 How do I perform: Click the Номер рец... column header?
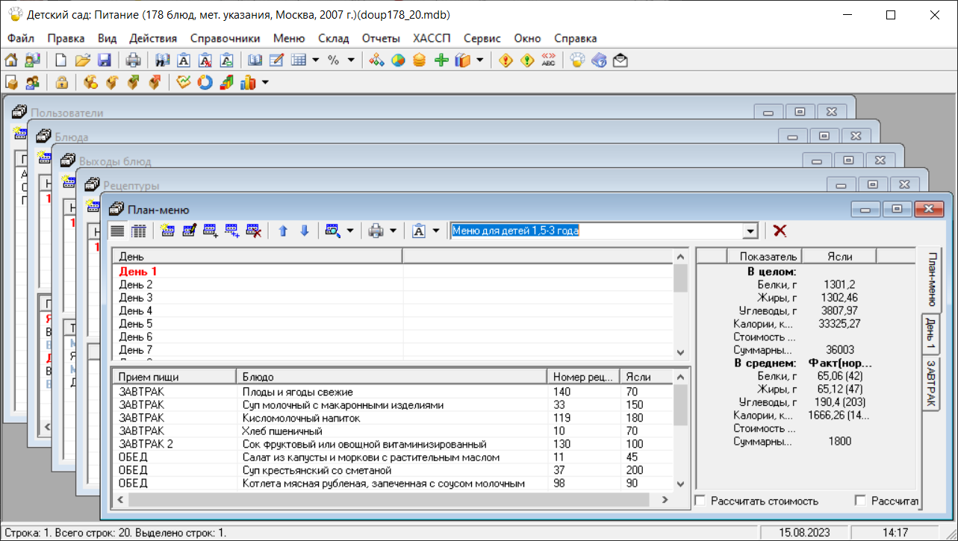click(x=584, y=377)
